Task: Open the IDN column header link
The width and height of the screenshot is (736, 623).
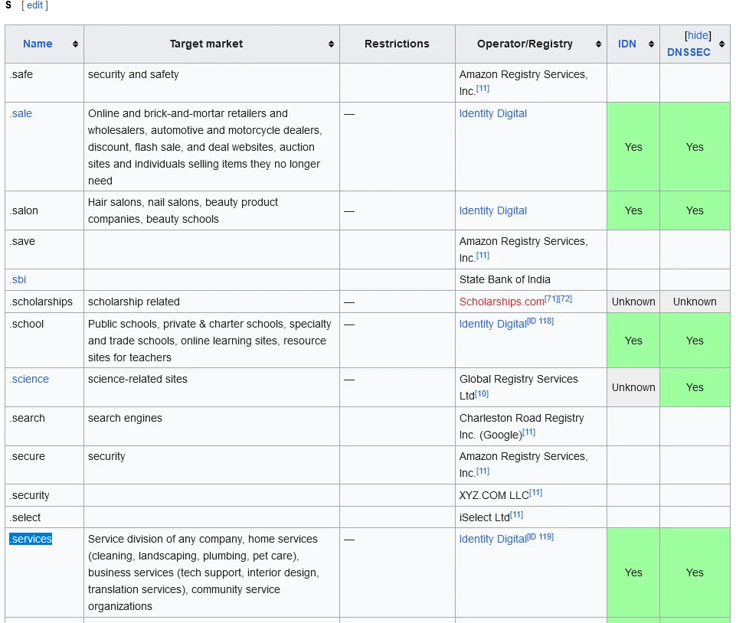Action: (627, 44)
